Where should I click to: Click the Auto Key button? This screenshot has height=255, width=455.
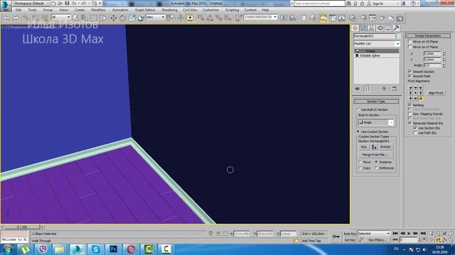(350, 234)
